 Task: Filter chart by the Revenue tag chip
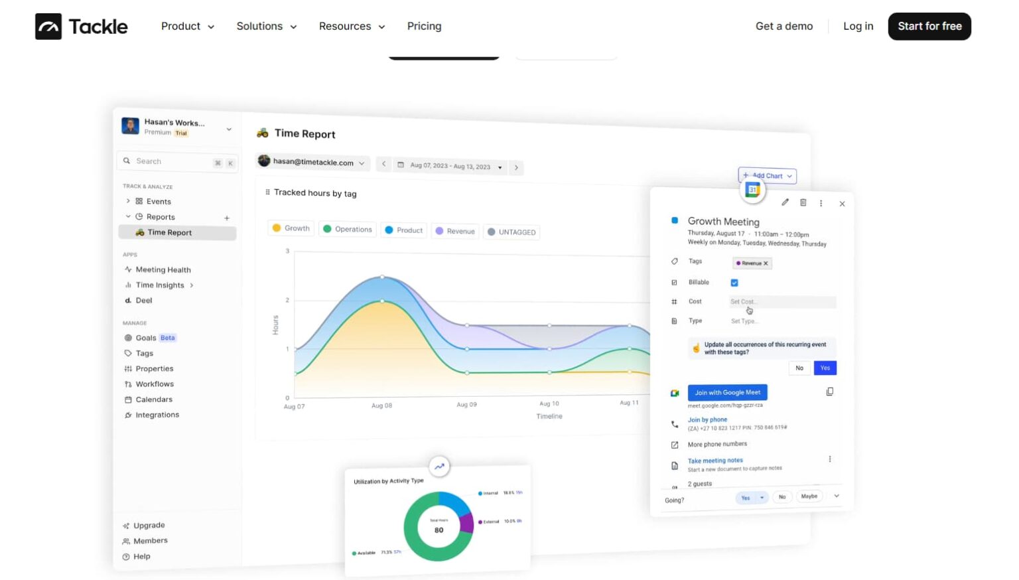pyautogui.click(x=455, y=231)
